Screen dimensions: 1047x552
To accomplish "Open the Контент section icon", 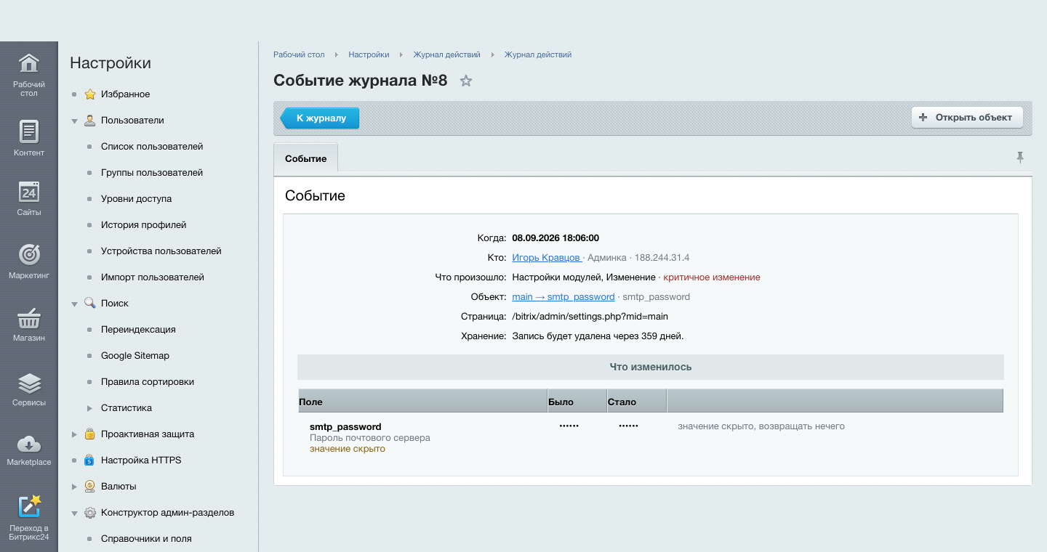I will click(x=29, y=131).
